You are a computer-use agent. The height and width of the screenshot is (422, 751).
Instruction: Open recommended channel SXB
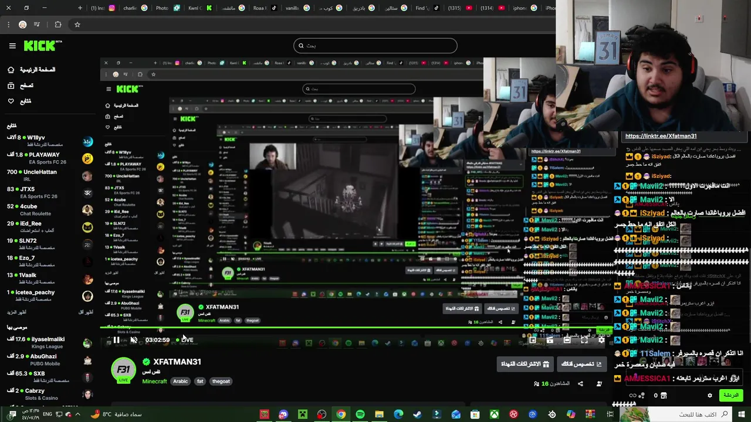coord(50,376)
